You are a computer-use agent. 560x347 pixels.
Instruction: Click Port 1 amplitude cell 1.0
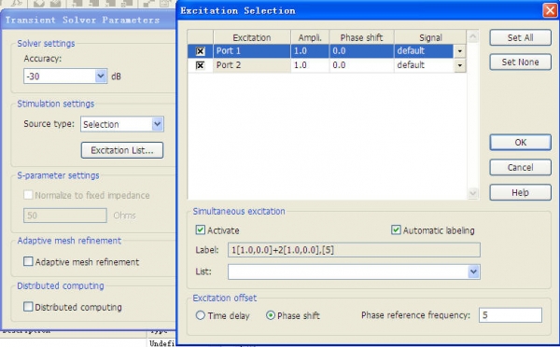tap(310, 51)
